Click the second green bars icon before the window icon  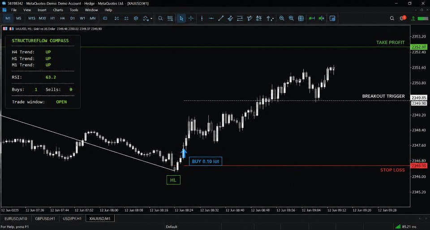[x=322, y=18]
